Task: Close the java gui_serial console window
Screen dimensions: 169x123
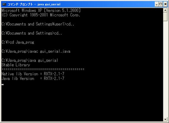Action: 166,4
